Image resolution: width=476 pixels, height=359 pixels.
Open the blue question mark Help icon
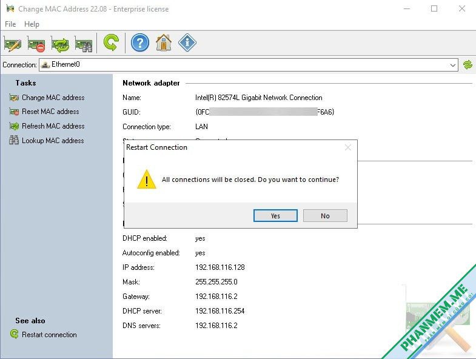(x=140, y=42)
